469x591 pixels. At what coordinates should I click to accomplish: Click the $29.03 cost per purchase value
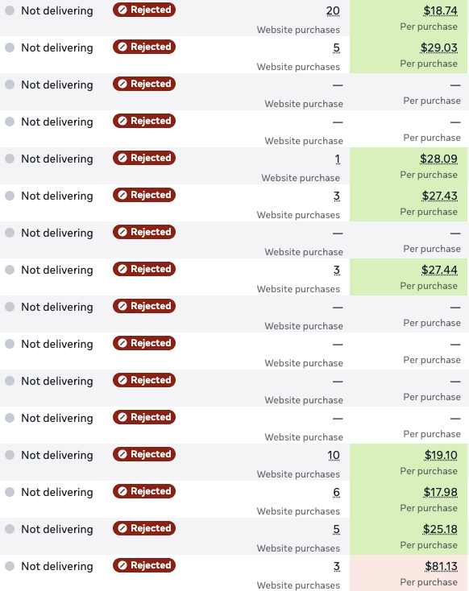[x=439, y=48]
